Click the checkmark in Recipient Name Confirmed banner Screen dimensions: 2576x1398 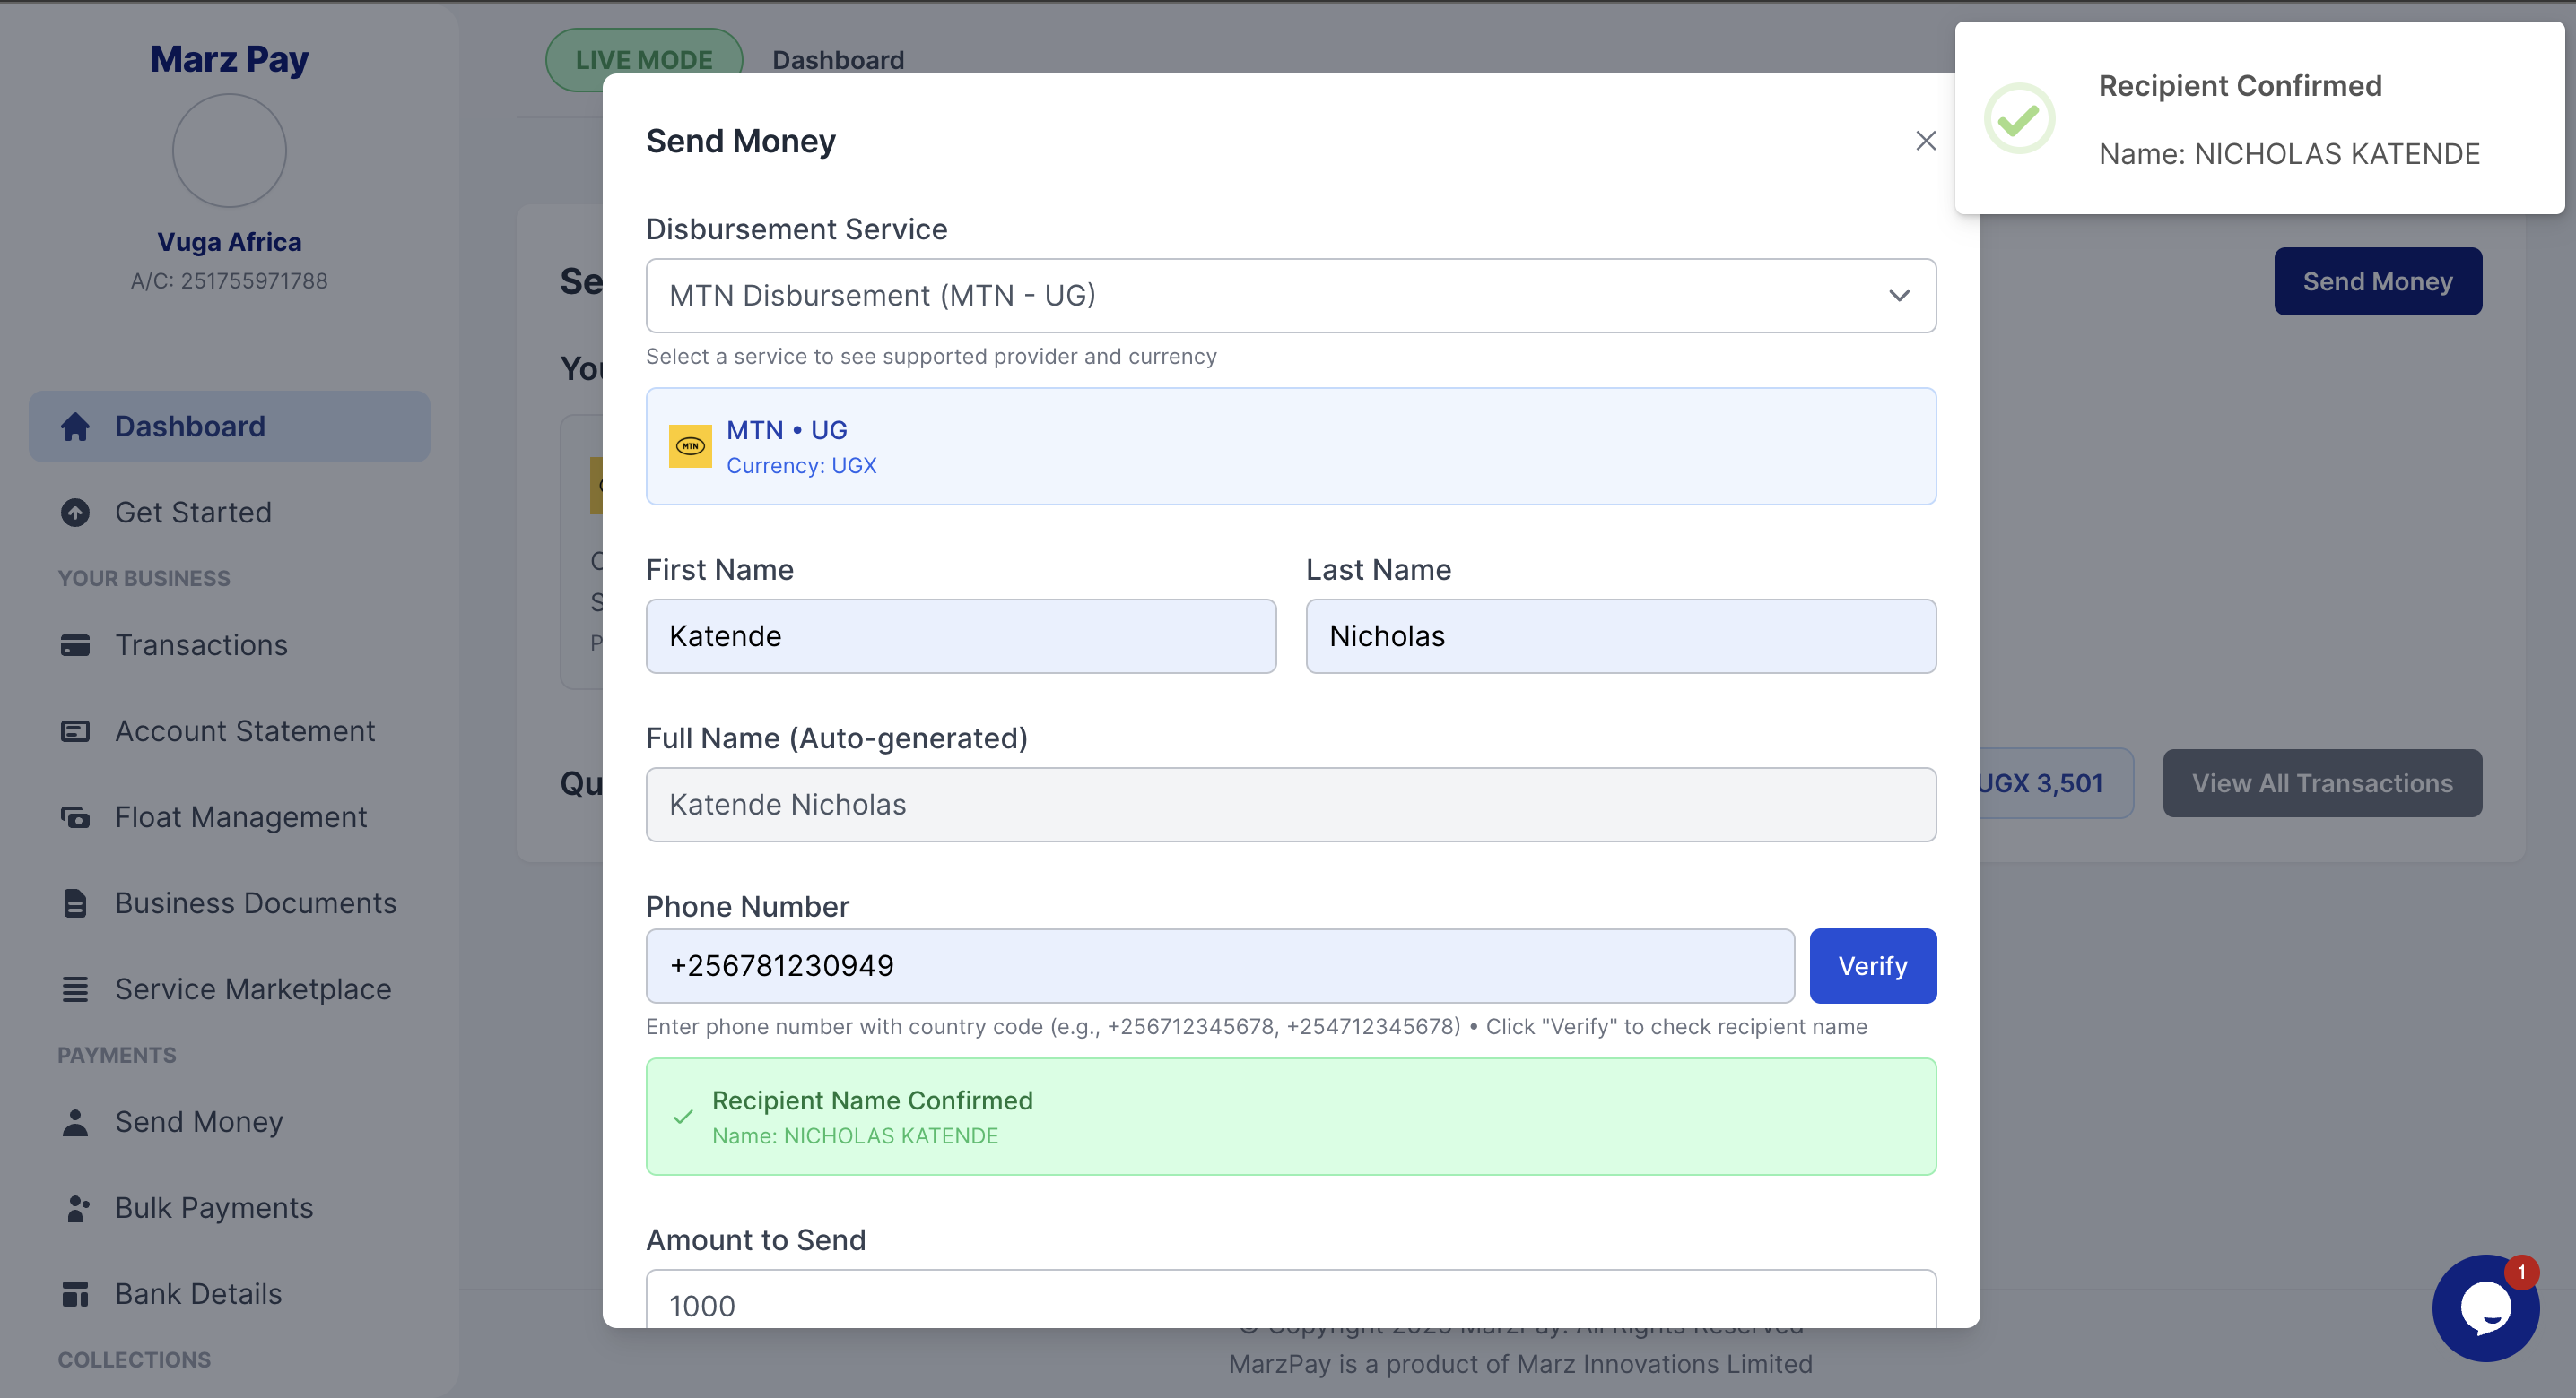[x=683, y=1118]
